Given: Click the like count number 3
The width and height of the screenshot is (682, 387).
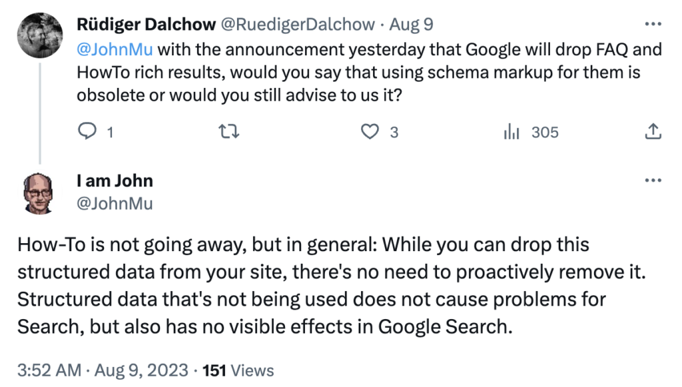Looking at the screenshot, I should tap(394, 132).
